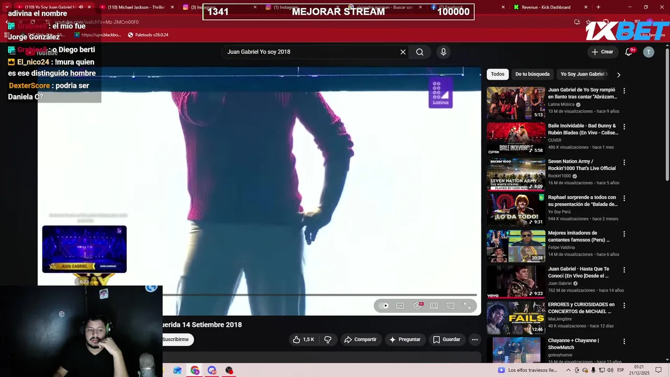
Task: Click the Compartir button
Action: 360,339
